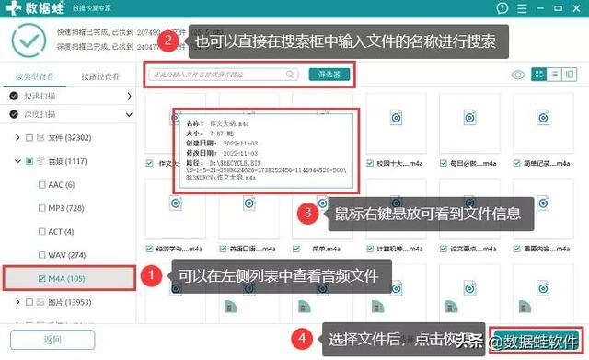Viewport: 589px width, 360px height.
Task: Expand the 快速扫描 section arrow
Action: [x=129, y=96]
